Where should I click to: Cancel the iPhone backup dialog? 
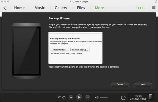point(120,84)
